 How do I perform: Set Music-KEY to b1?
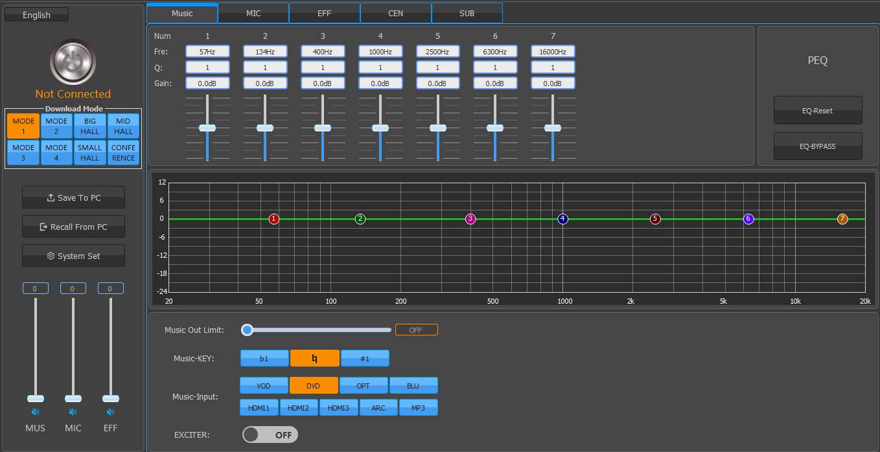click(x=264, y=358)
